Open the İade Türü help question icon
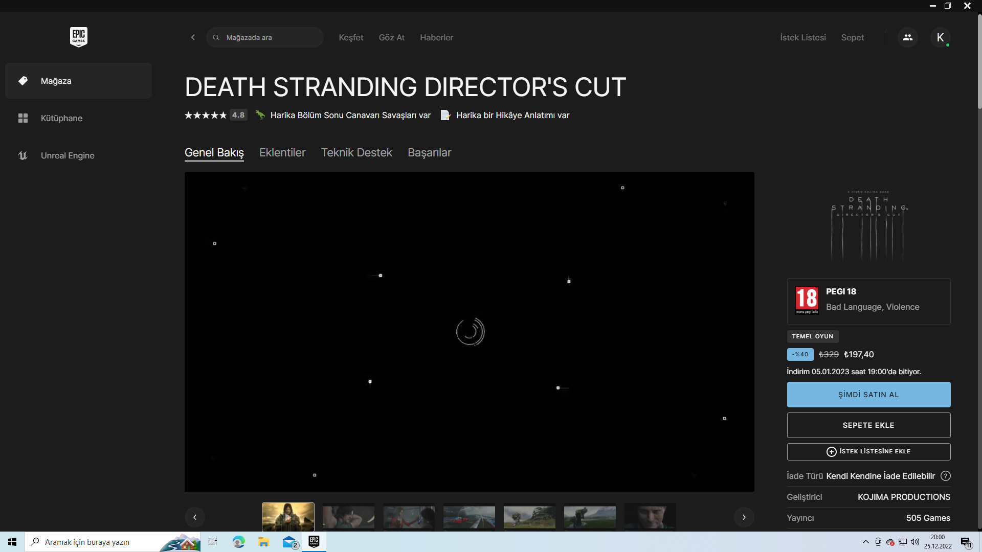The width and height of the screenshot is (982, 552). (946, 476)
